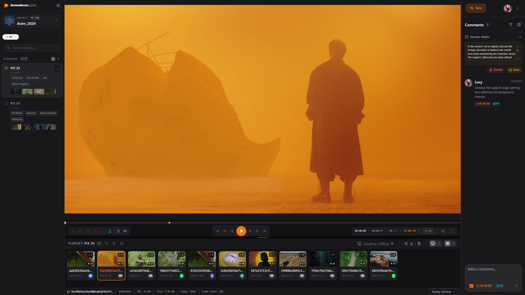Delete the version note
Viewport: 525px width, 295px height.
point(496,70)
